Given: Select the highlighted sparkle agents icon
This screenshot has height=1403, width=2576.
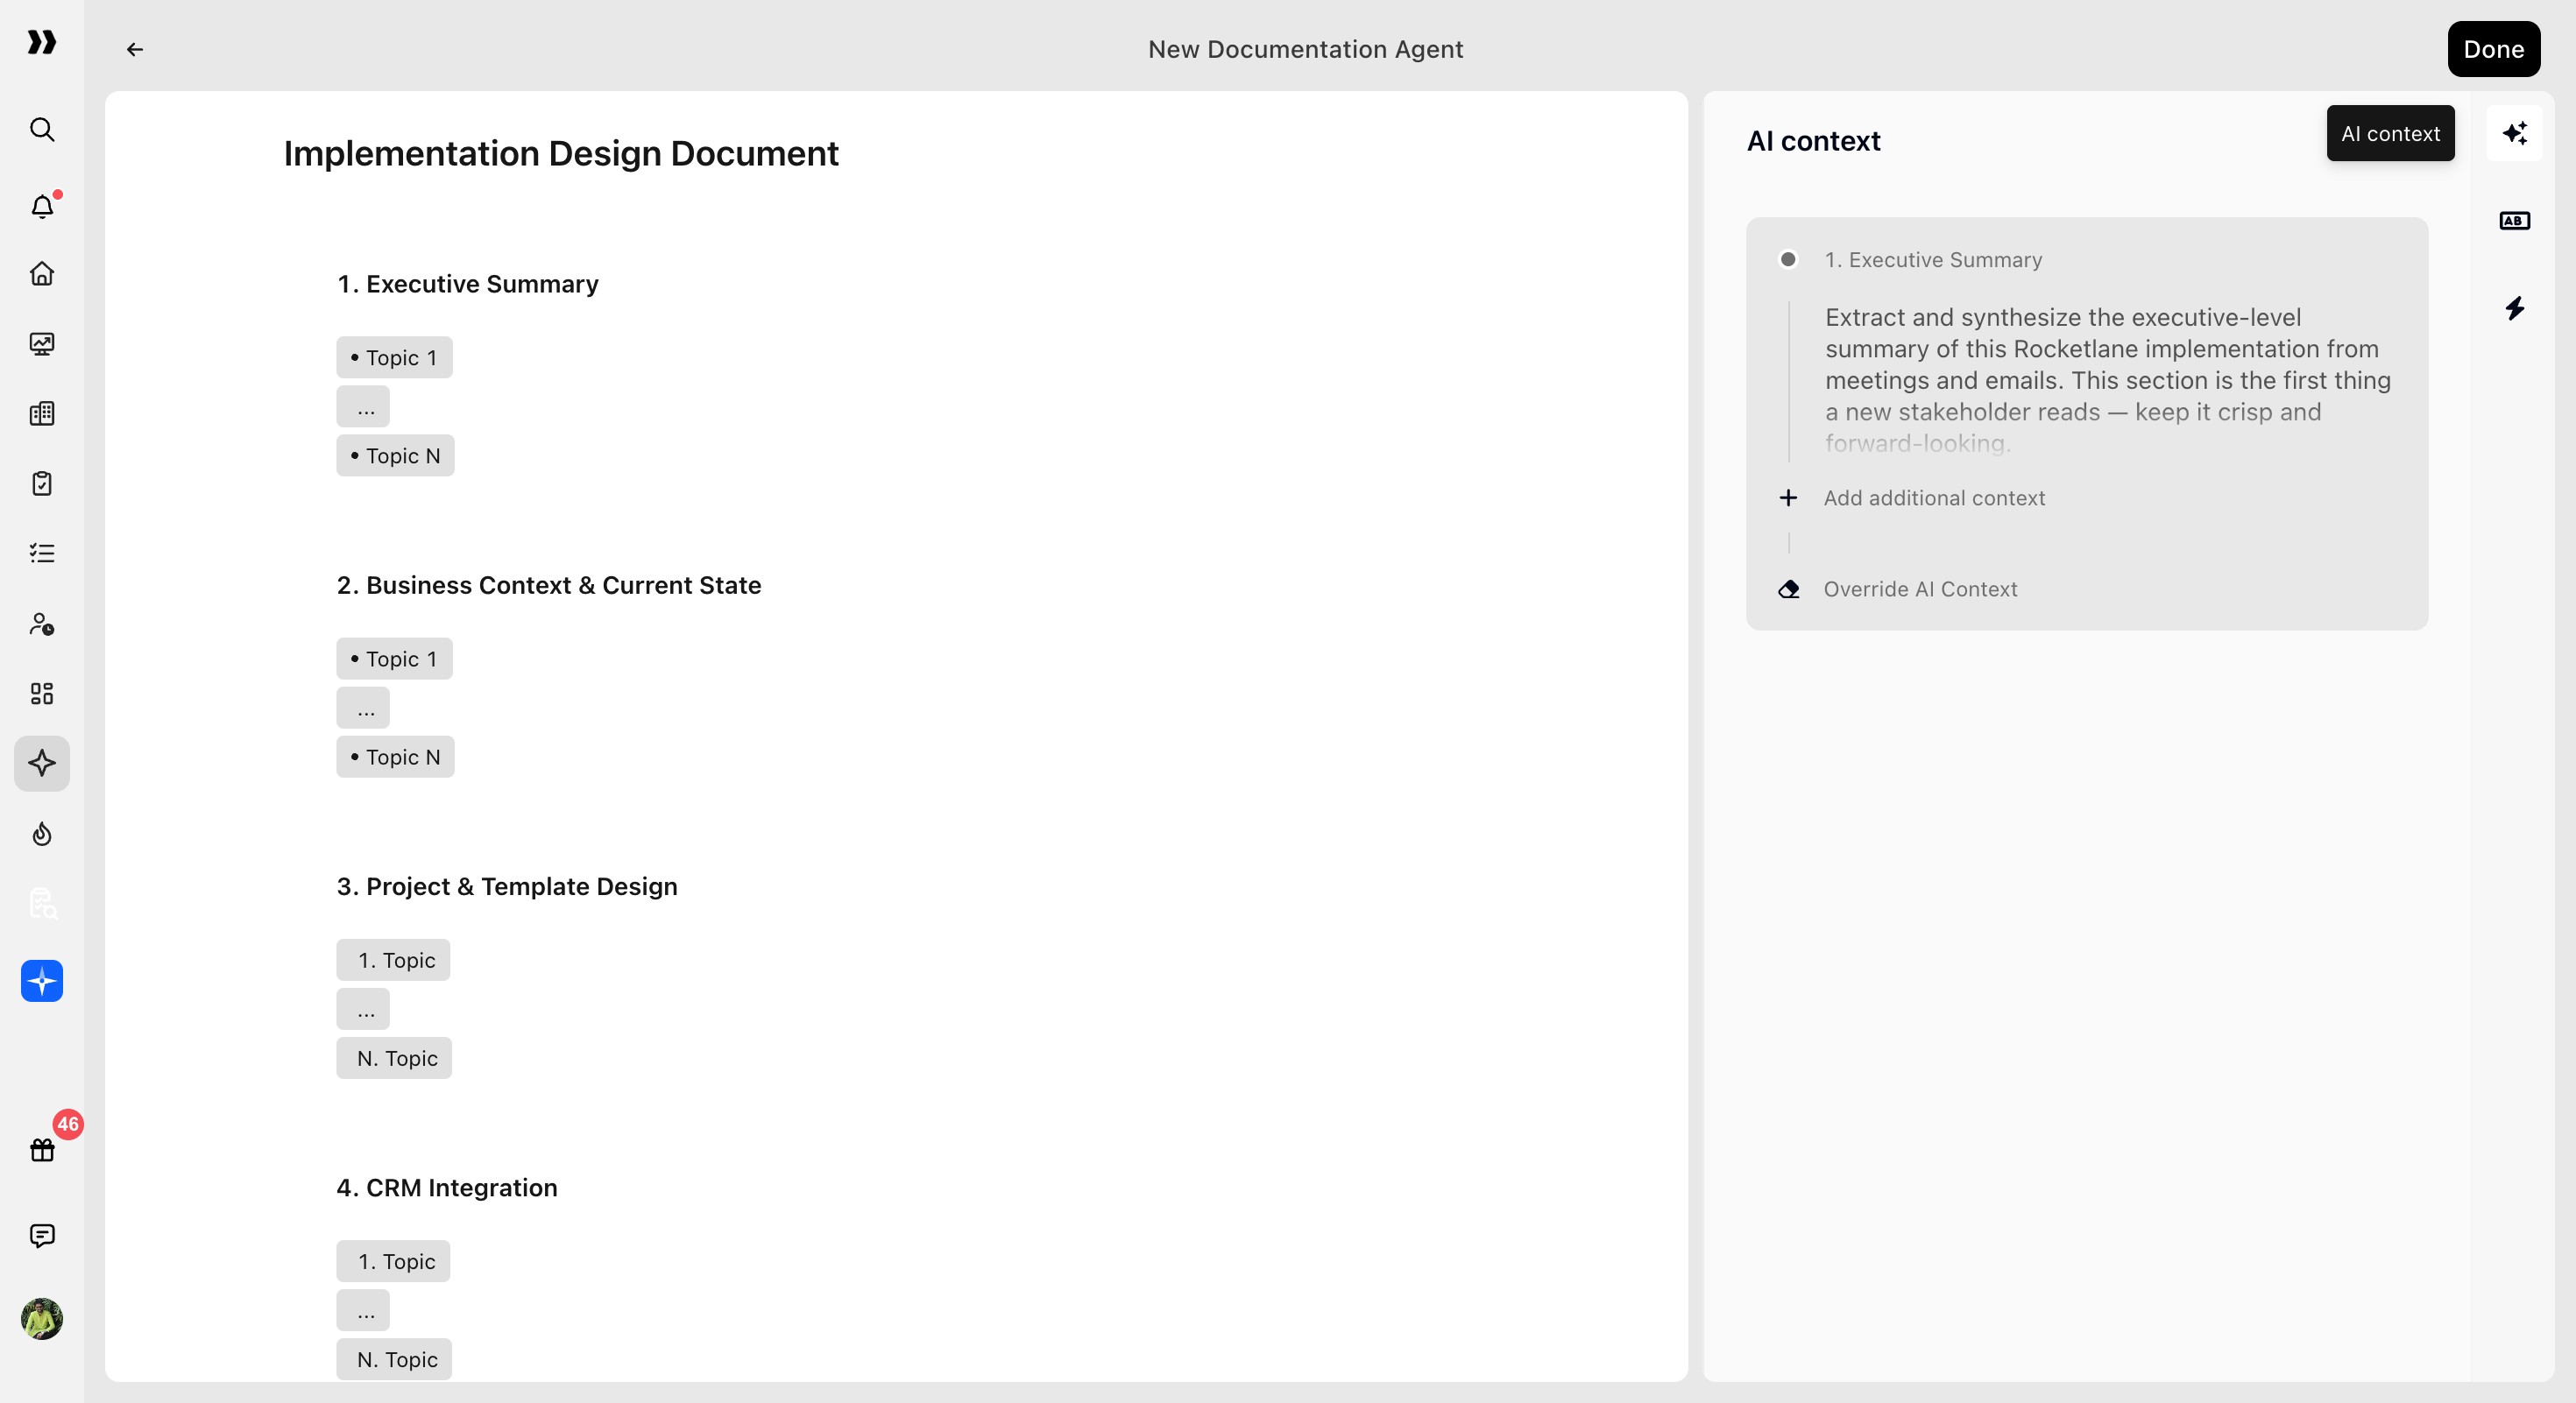Looking at the screenshot, I should point(42,764).
